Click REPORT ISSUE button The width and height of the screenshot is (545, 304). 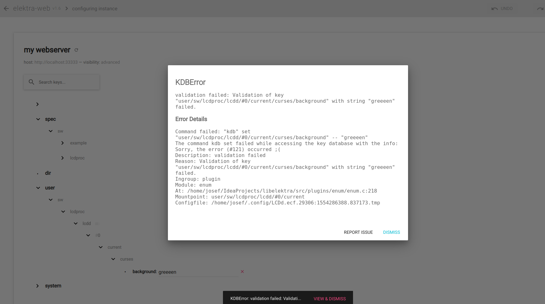358,232
